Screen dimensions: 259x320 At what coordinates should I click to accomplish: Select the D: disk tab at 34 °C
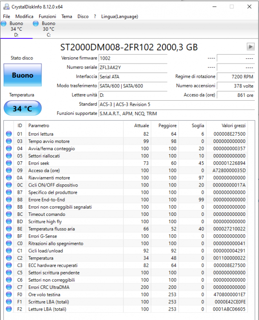click(x=16, y=29)
